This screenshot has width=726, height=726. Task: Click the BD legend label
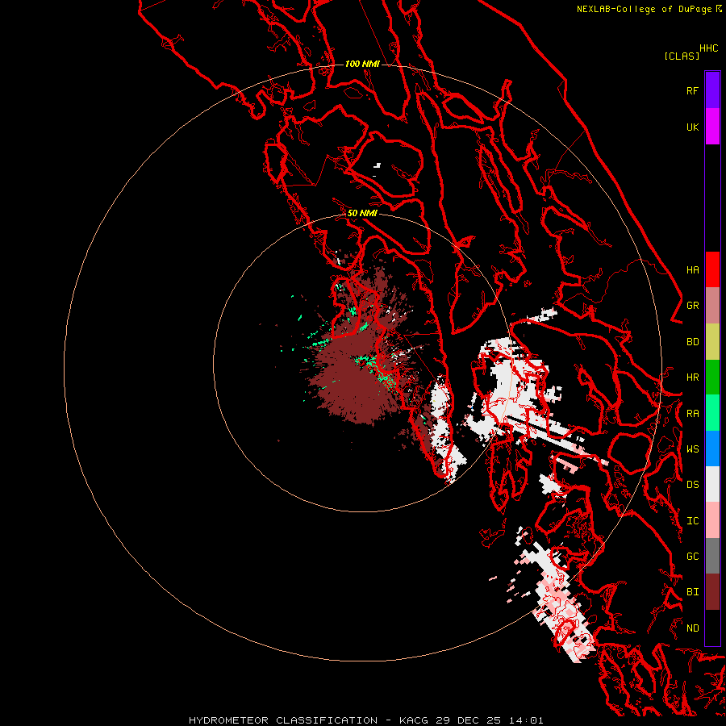(692, 342)
